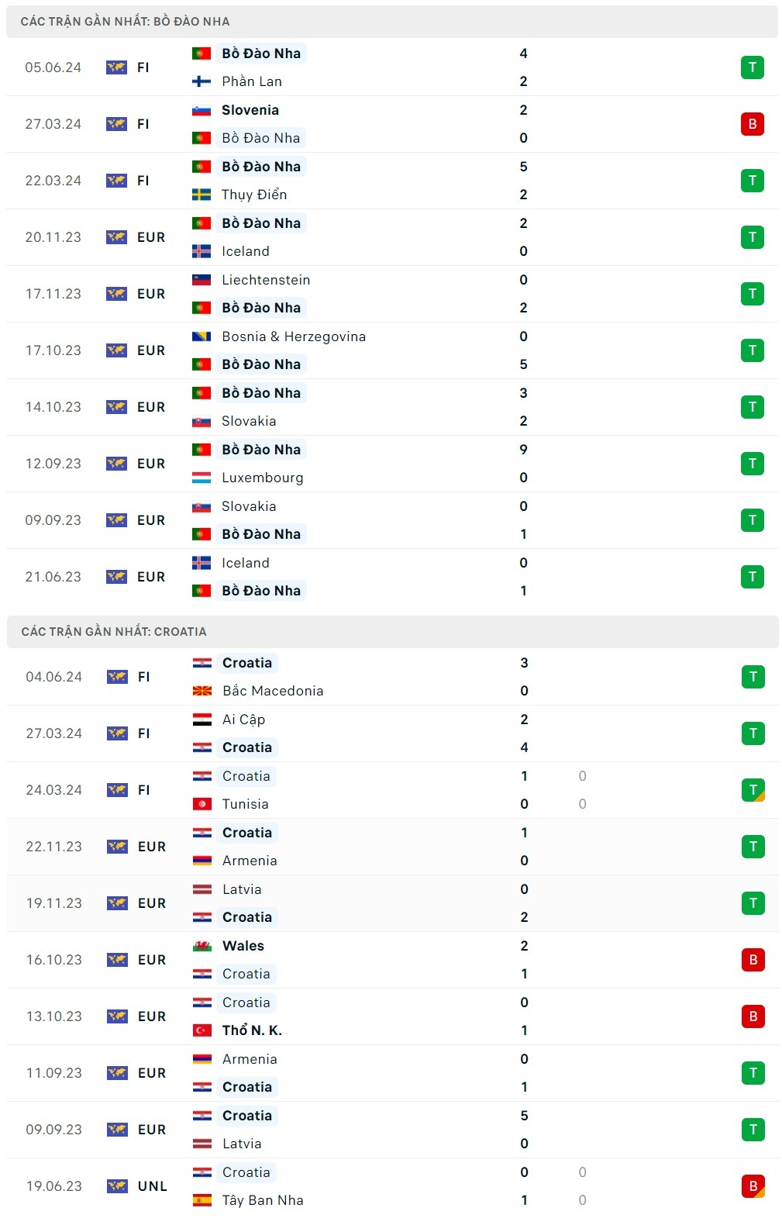Click the North Macedonia flag icon
Screen dimensions: 782x1232
[x=202, y=691]
